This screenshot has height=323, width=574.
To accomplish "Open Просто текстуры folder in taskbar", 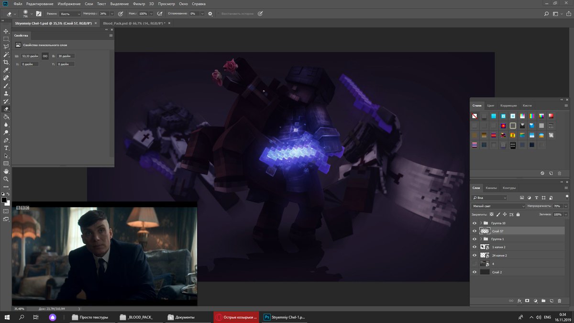I will 91,317.
